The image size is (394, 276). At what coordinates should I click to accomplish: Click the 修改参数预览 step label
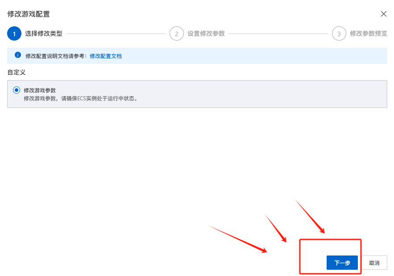369,33
